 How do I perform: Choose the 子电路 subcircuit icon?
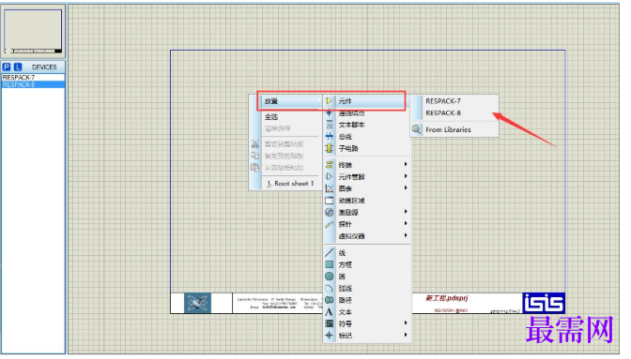[x=330, y=148]
